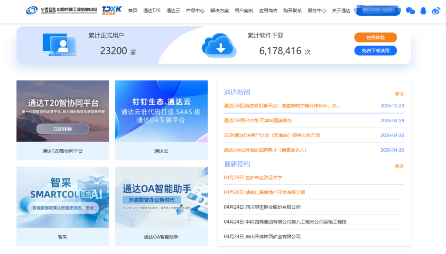Open the 通达T20智协同平台 banner image
This screenshot has height=254, width=446.
[x=63, y=111]
